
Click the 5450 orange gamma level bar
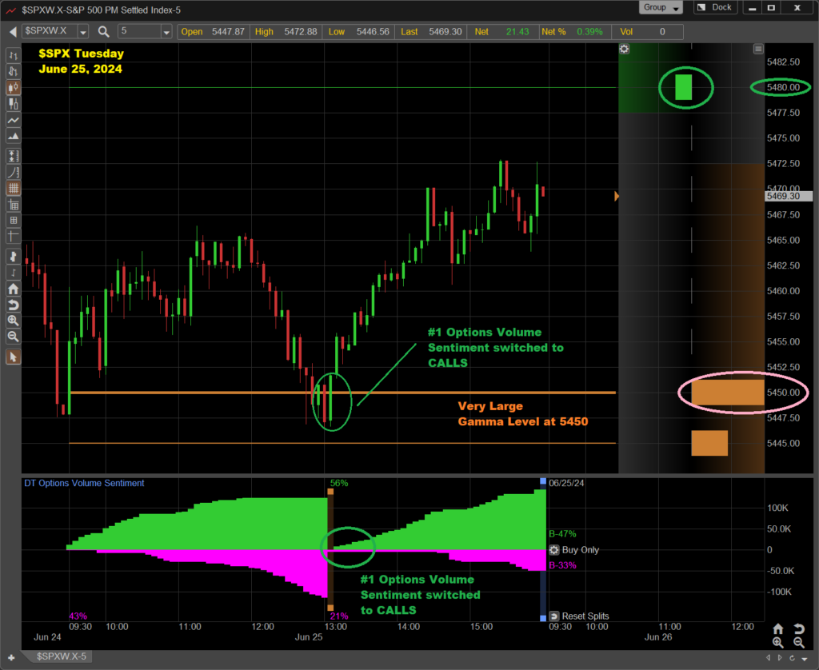(727, 393)
